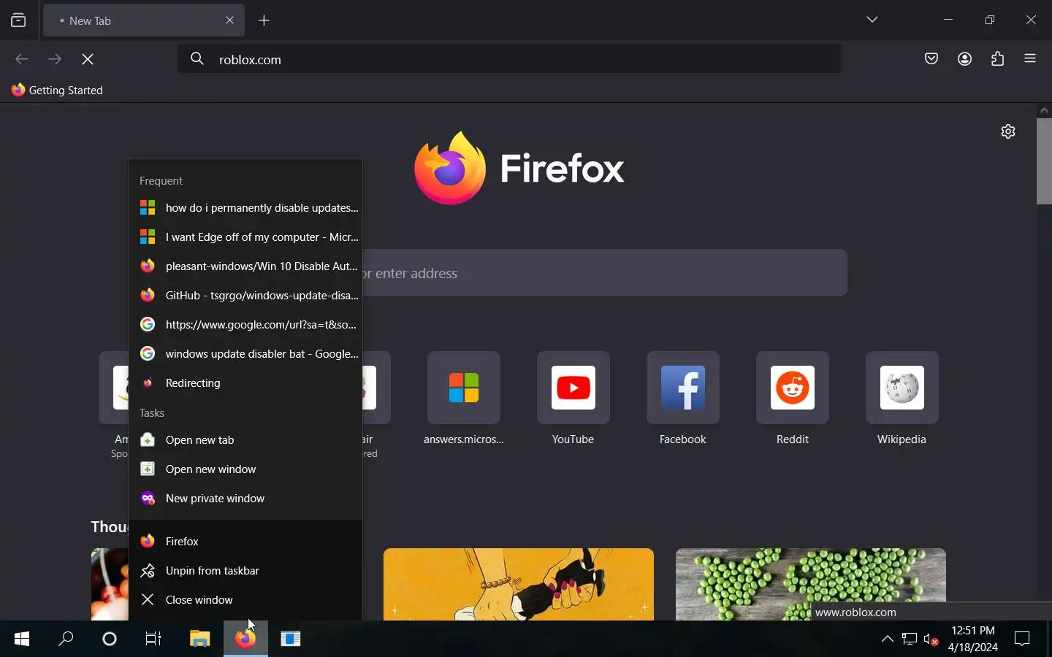The height and width of the screenshot is (657, 1052).
Task: Open Save to Pocket icon
Action: (x=931, y=59)
